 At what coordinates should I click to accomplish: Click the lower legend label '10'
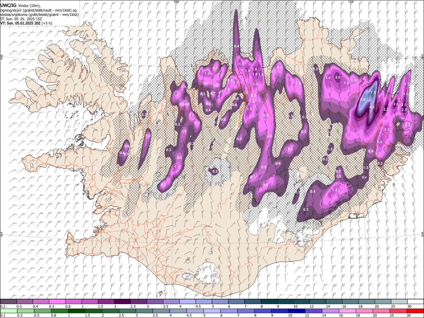[290, 316]
